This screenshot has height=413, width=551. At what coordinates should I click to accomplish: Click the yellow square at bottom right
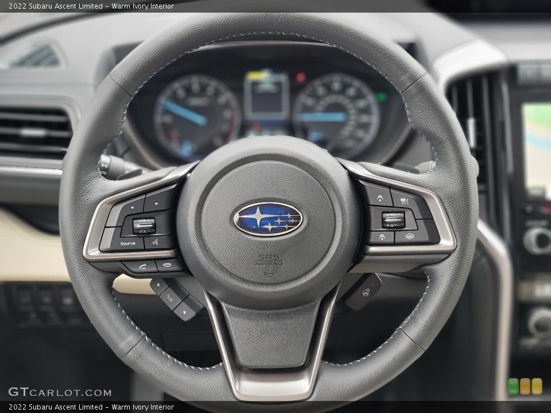[537, 386]
